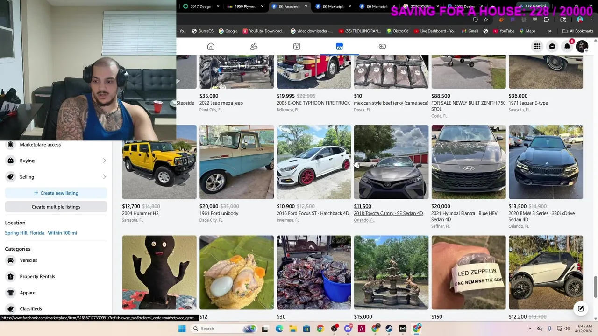The width and height of the screenshot is (598, 336).
Task: Open Maps bookmark
Action: pyautogui.click(x=527, y=31)
